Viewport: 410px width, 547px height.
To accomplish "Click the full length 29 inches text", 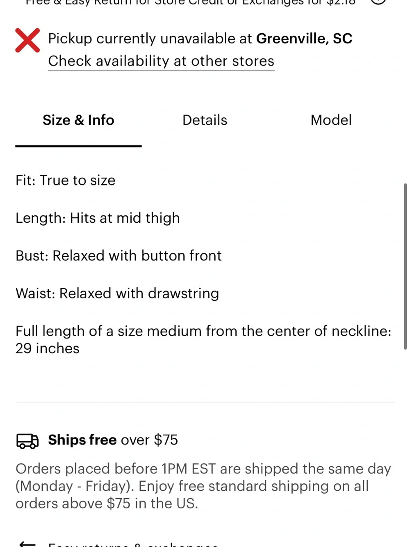I will click(x=203, y=340).
